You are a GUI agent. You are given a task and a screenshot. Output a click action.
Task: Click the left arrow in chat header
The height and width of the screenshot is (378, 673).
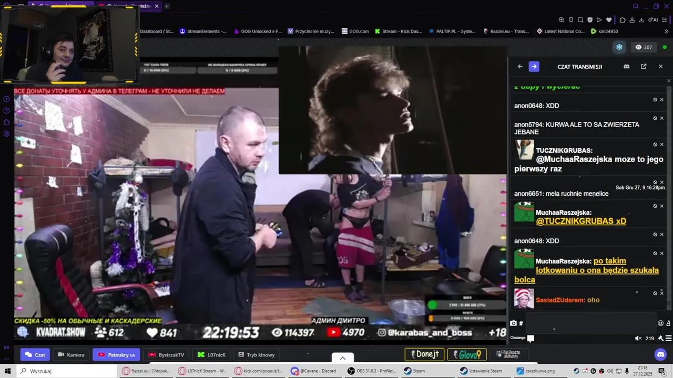coord(520,67)
